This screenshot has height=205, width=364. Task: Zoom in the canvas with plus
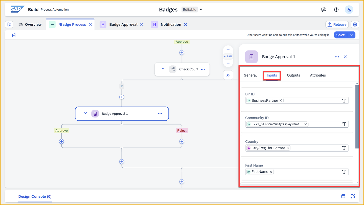coord(228,49)
